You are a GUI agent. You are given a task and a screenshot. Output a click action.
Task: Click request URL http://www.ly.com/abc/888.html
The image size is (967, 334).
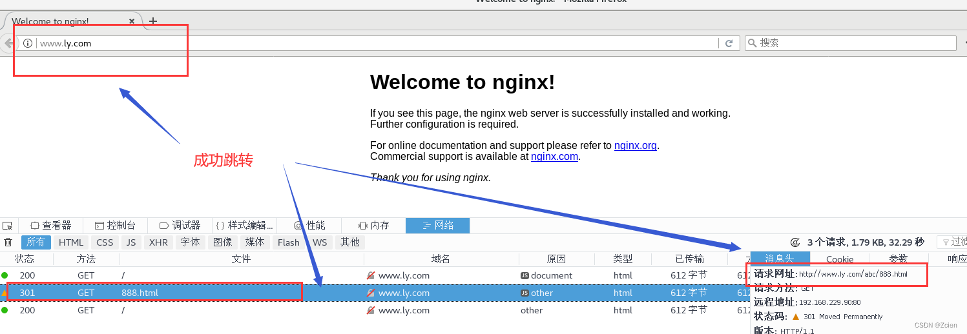[853, 274]
